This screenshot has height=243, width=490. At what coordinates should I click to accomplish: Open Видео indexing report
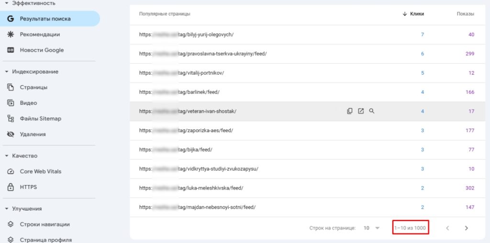click(x=28, y=103)
